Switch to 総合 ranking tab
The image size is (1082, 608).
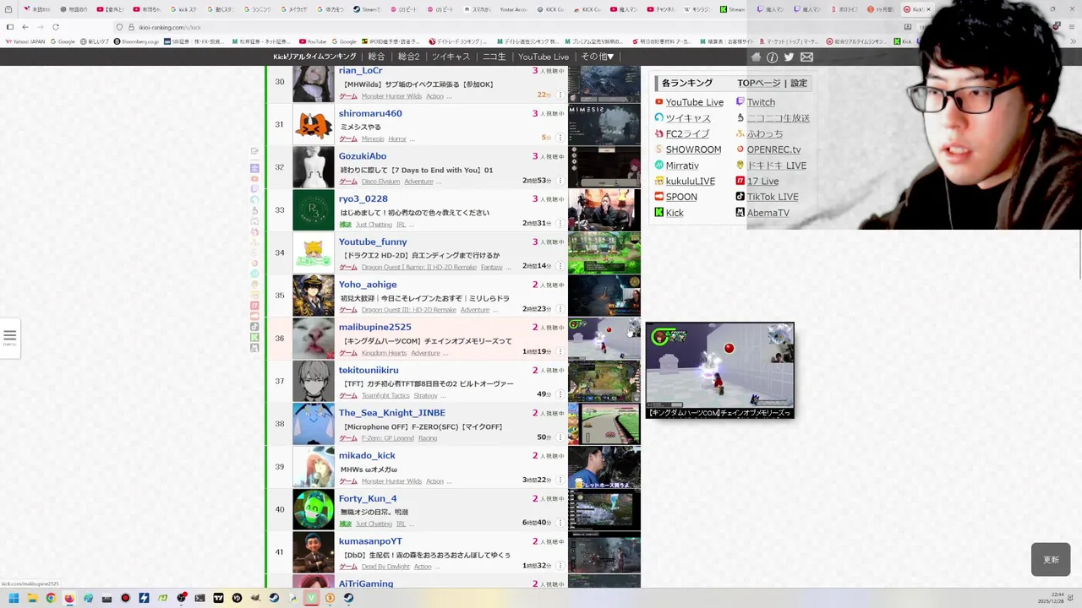(x=376, y=57)
